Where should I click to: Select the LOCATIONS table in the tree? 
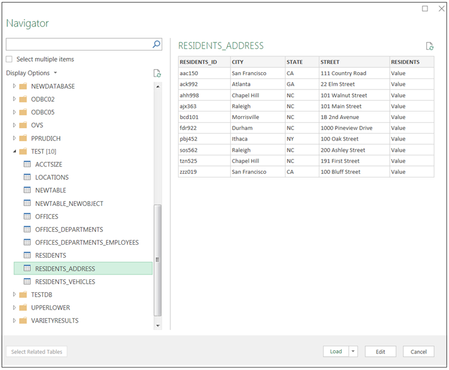point(52,178)
